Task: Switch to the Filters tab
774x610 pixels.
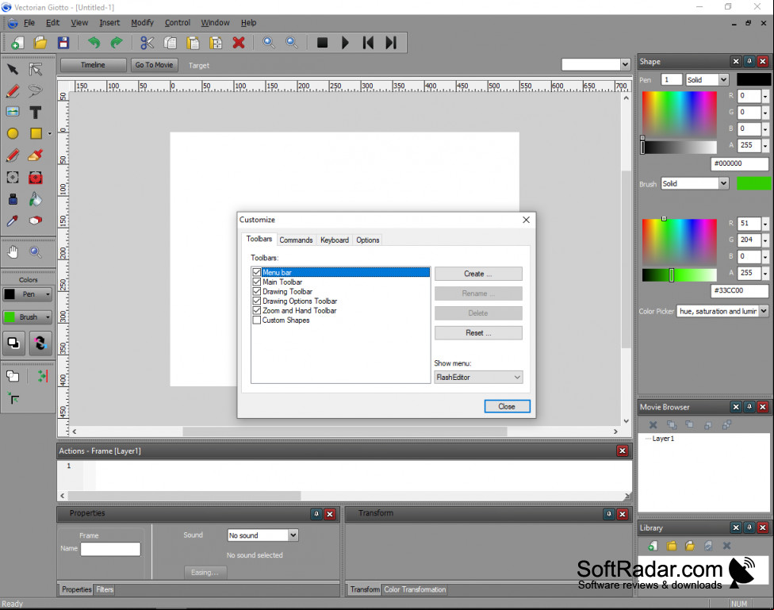Action: pyautogui.click(x=105, y=589)
